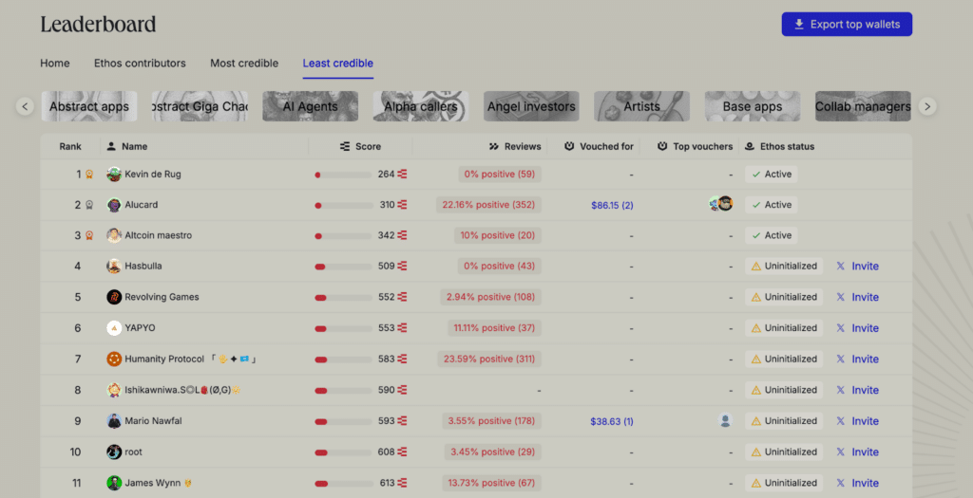
Task: Click Ethos score icon beside 310
Action: [402, 205]
